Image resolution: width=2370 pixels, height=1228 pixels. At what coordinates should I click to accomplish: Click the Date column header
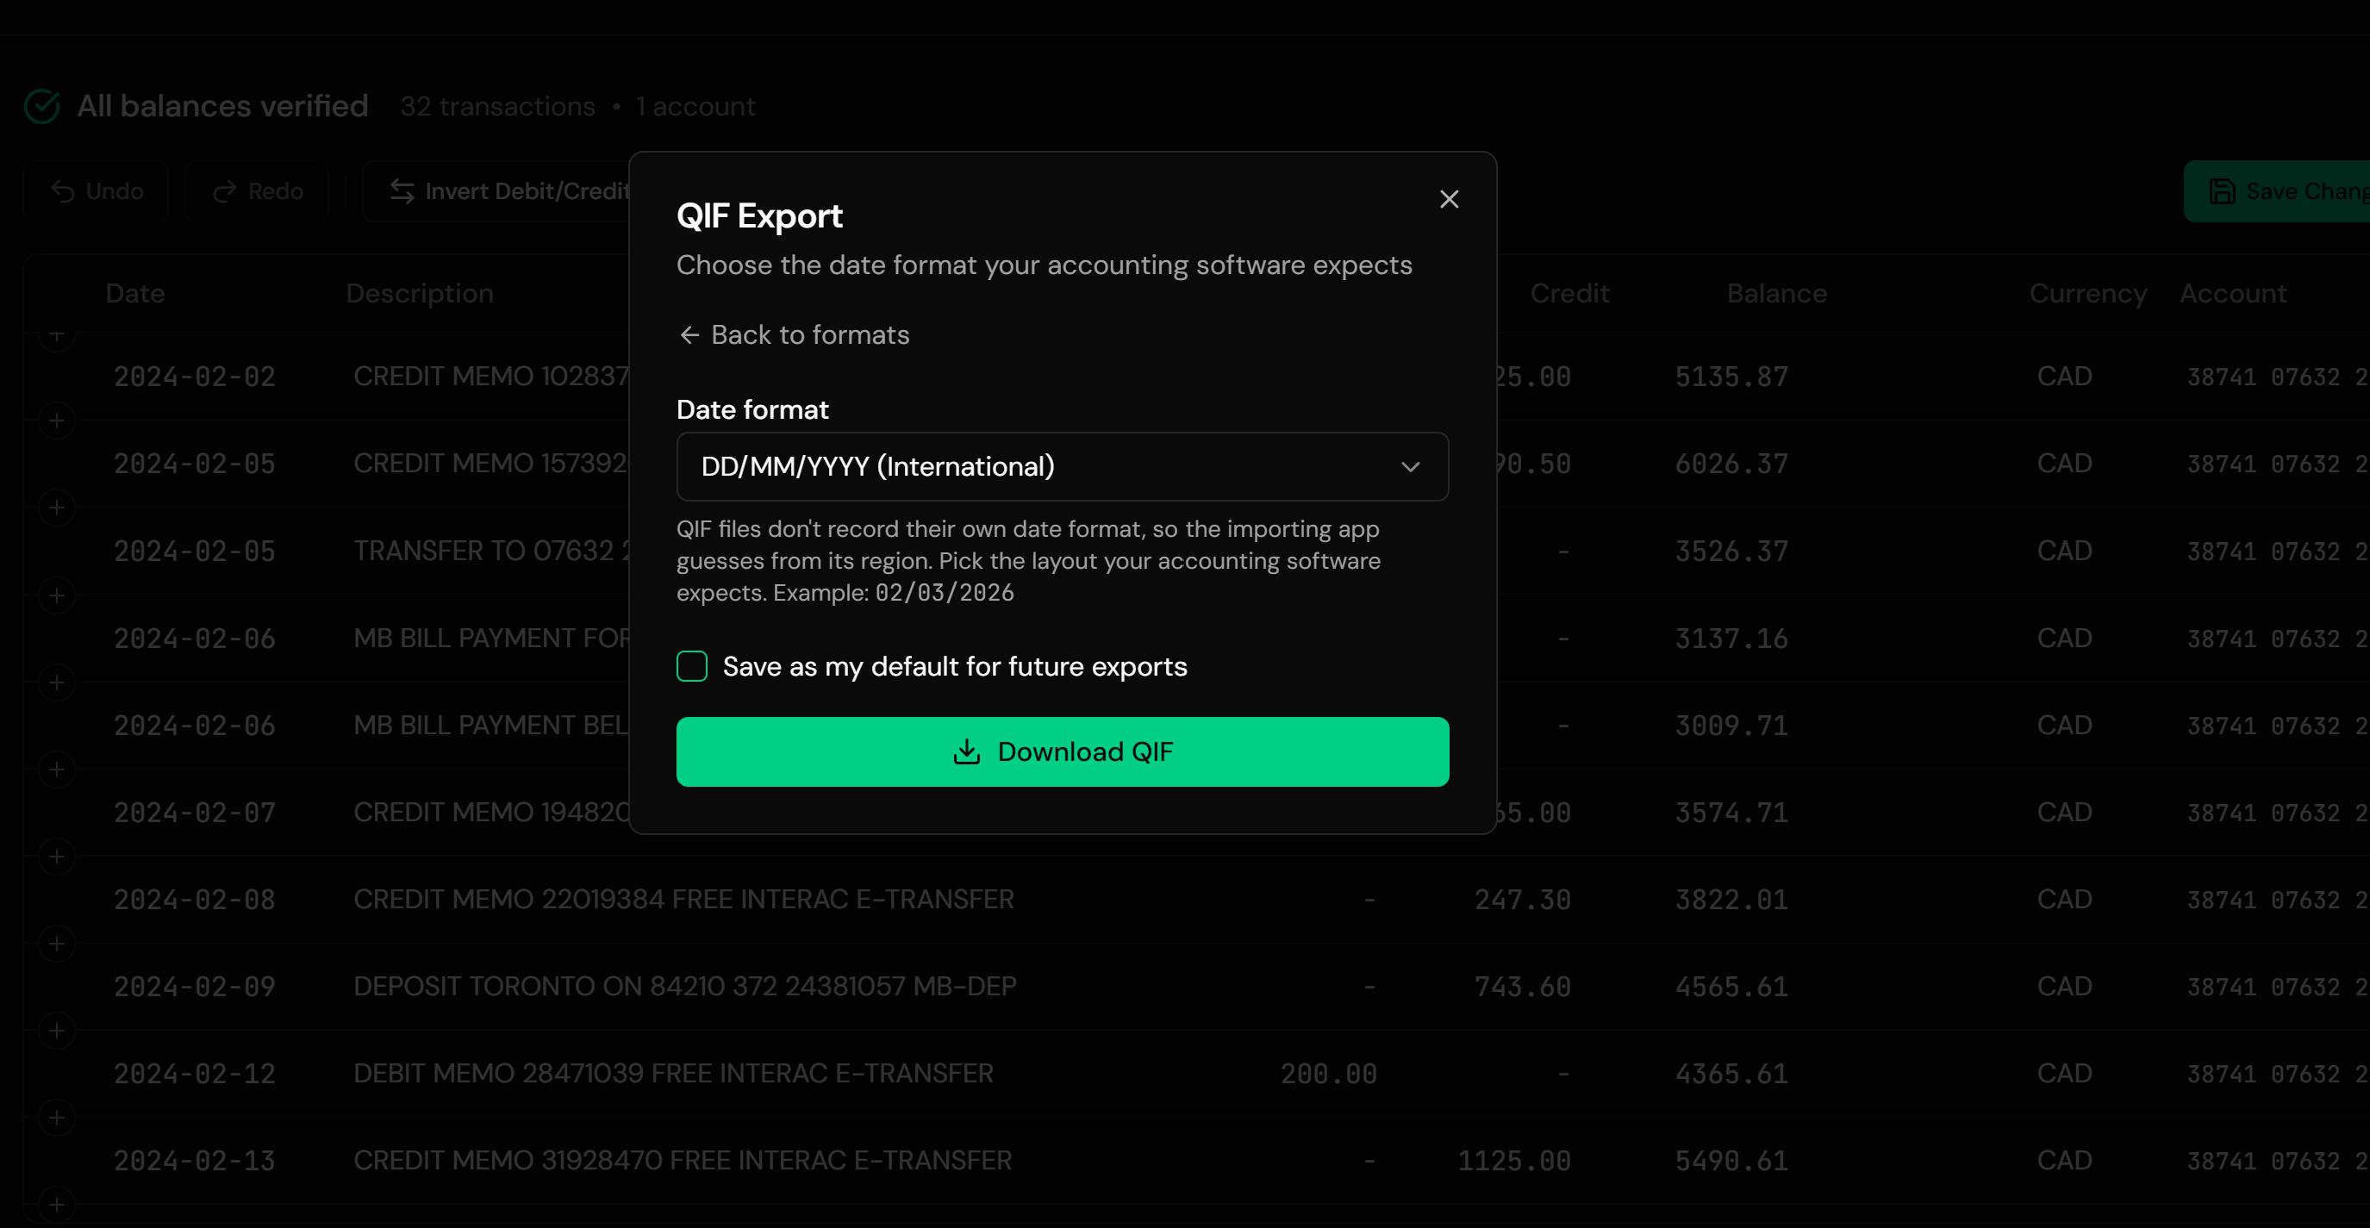click(135, 294)
